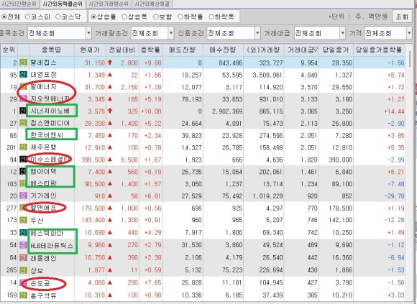Click the up triangle icon in 흥구석유 row
Screen dimensions: 417x304
coord(110,295)
